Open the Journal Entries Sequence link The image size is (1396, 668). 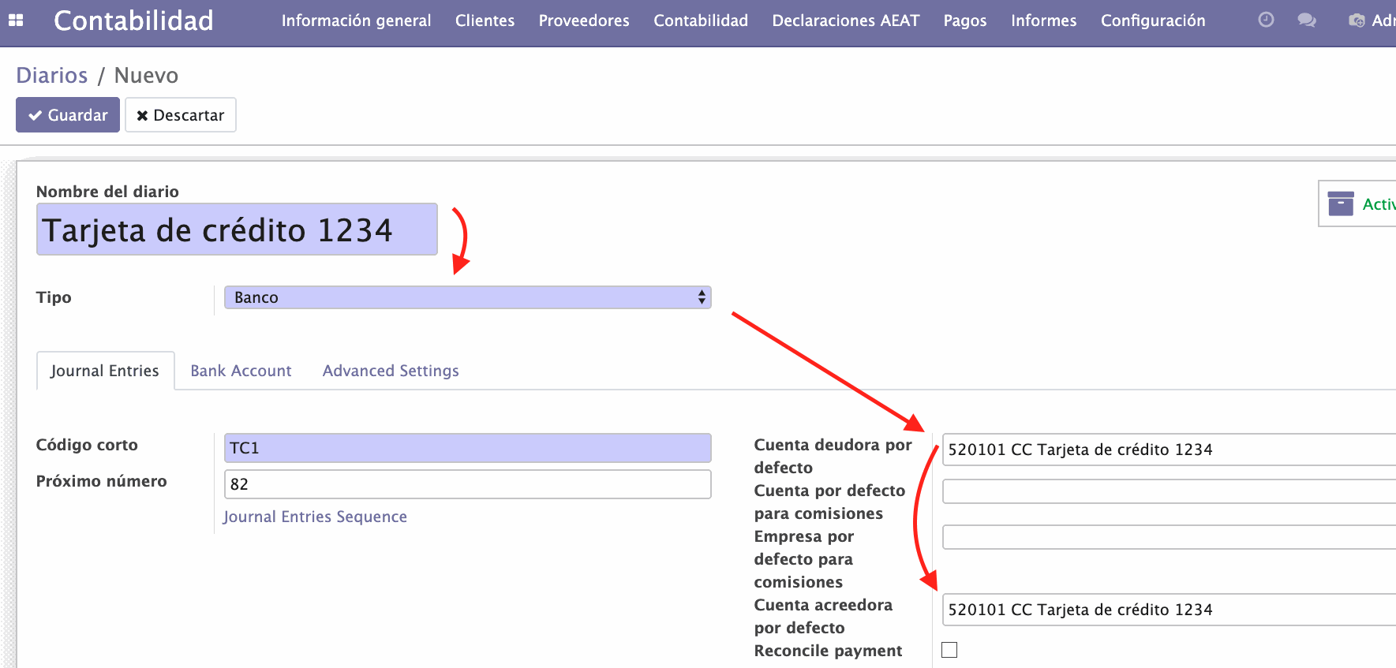click(x=315, y=517)
